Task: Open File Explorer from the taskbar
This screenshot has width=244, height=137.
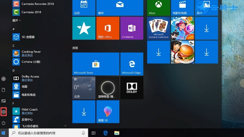Action: (x=117, y=133)
